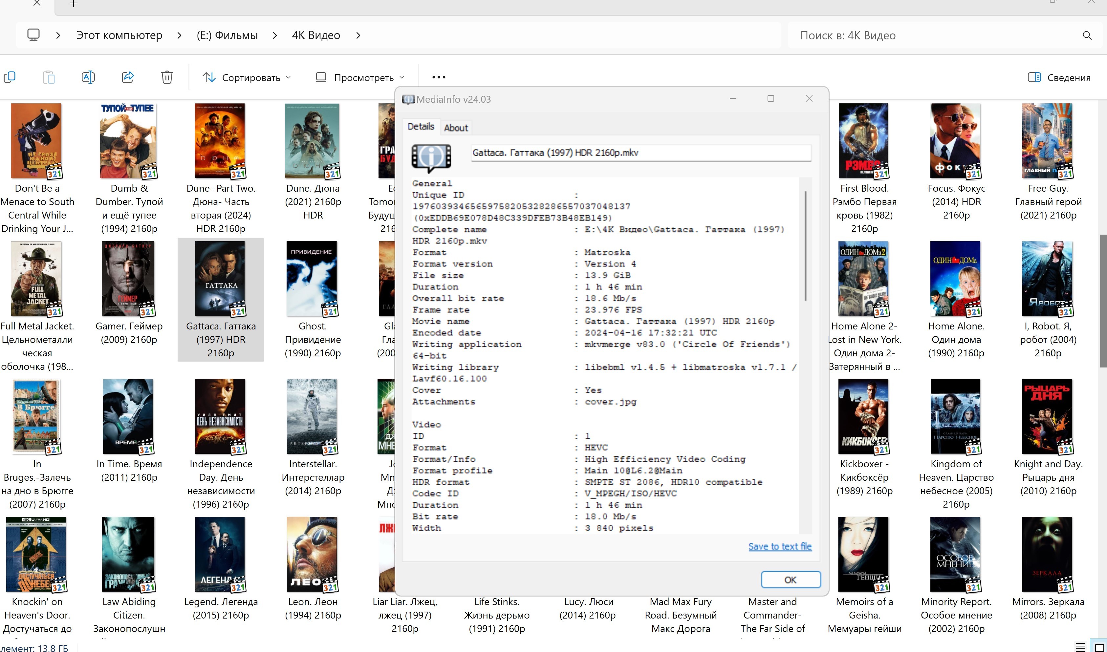Image resolution: width=1107 pixels, height=652 pixels.
Task: Select Leon (1994) movie thumbnail
Action: pyautogui.click(x=313, y=555)
